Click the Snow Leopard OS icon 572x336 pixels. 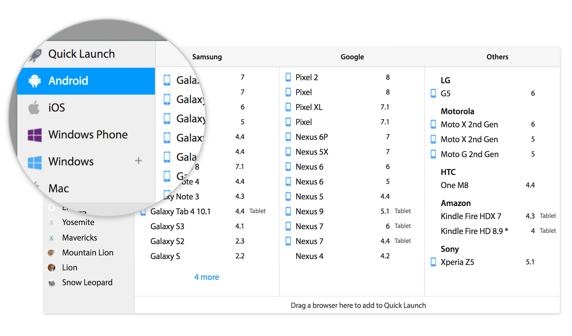[51, 283]
